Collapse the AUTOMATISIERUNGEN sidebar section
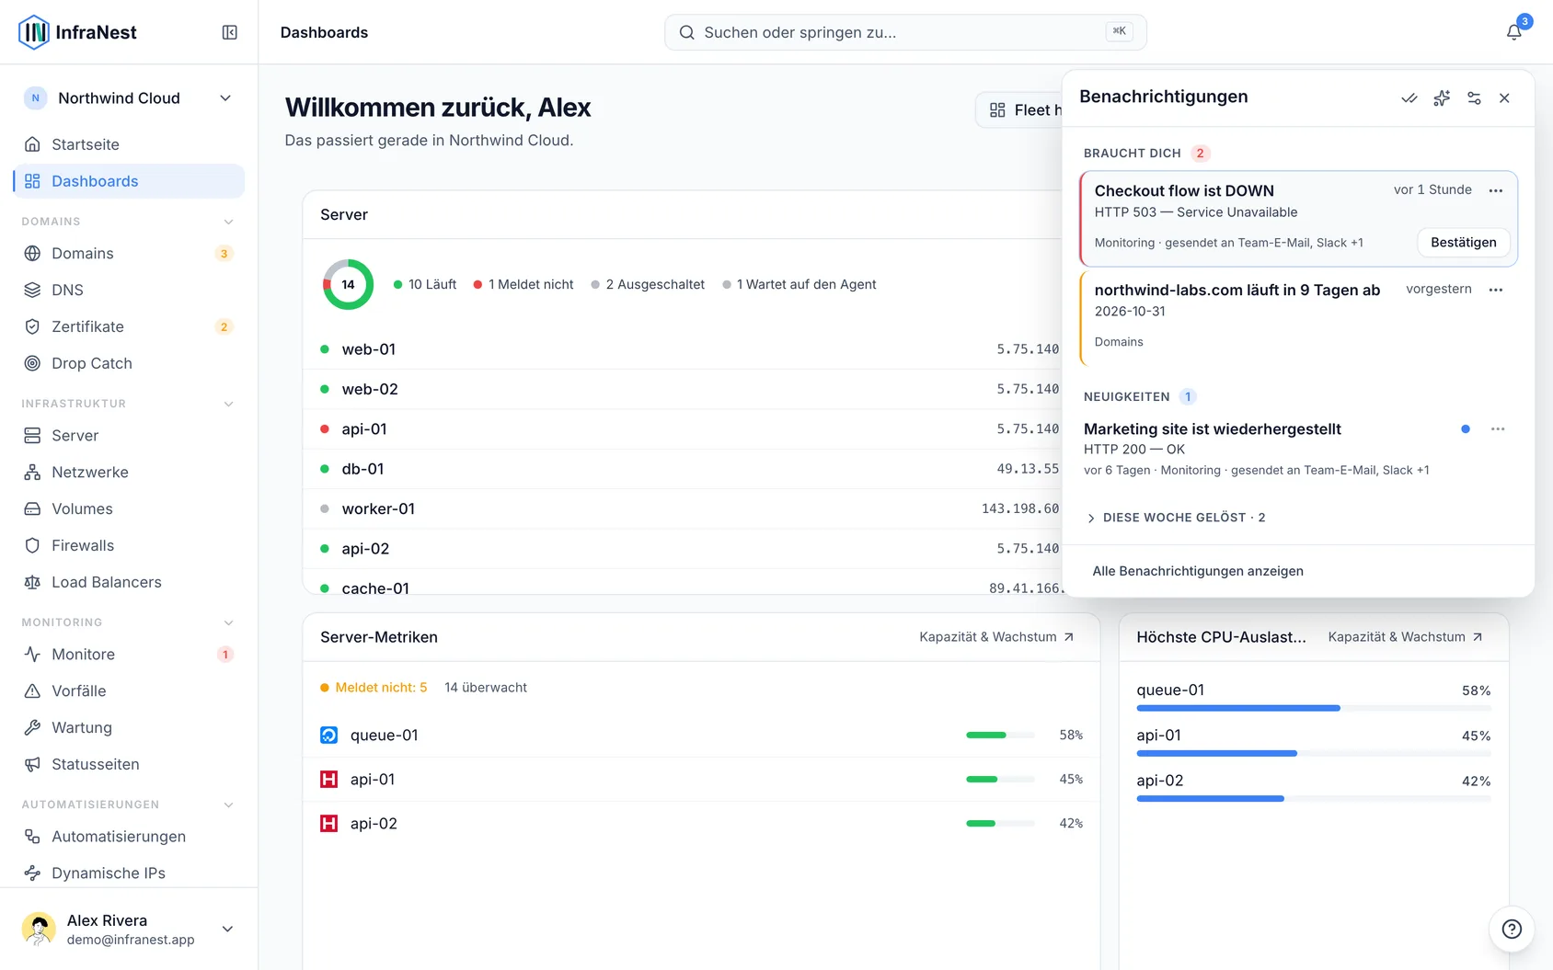This screenshot has width=1553, height=970. pyautogui.click(x=229, y=805)
